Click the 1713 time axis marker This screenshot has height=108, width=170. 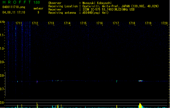pos(51,23)
